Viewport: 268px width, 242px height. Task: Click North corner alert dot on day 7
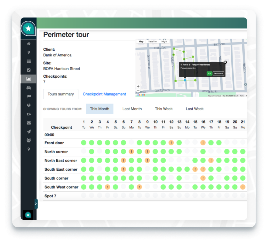tap(131, 152)
